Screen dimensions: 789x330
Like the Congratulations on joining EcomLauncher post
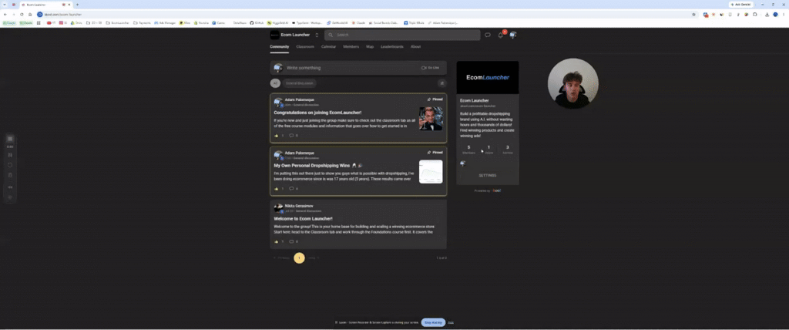(x=277, y=136)
